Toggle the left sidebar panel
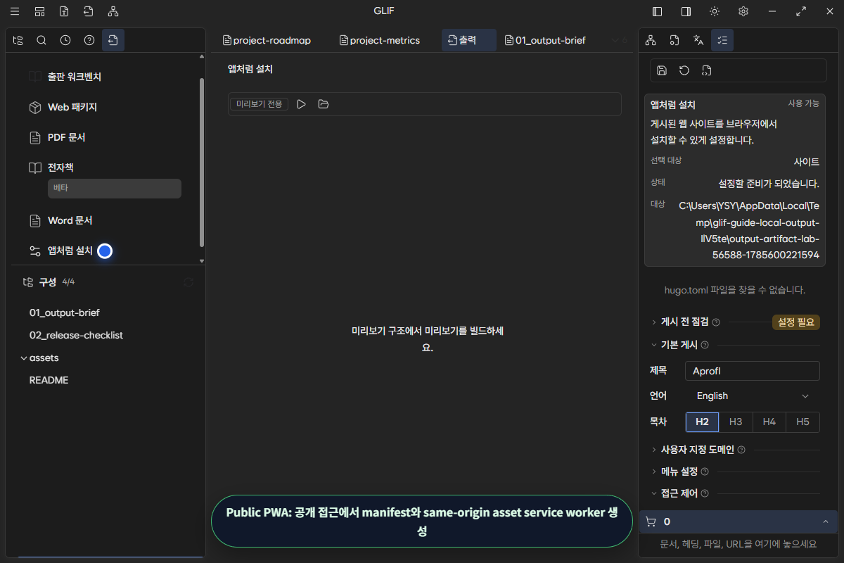The width and height of the screenshot is (844, 563). tap(658, 11)
